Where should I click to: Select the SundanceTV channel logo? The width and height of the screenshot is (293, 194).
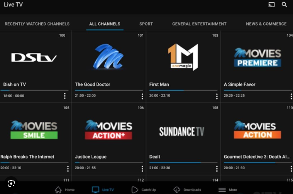coord(182,132)
